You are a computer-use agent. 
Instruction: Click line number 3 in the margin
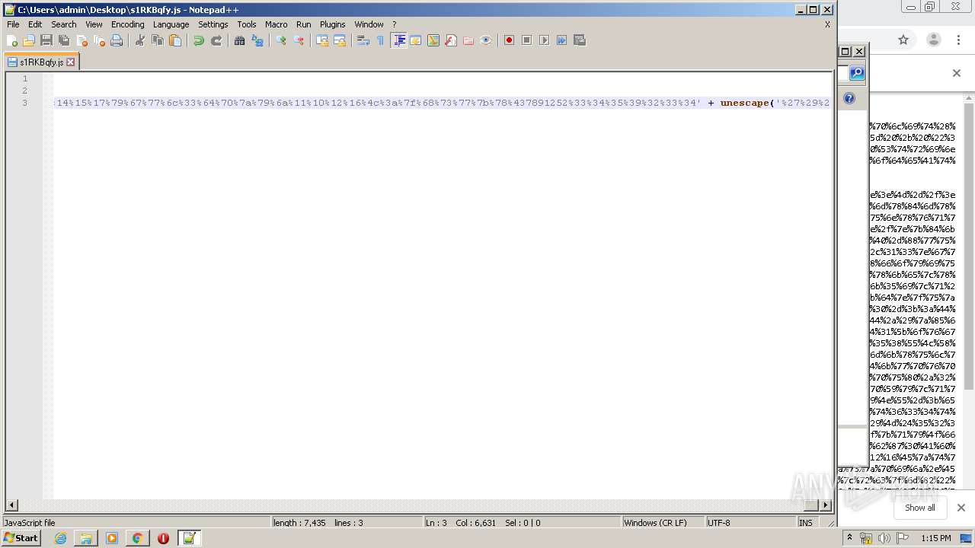point(25,103)
